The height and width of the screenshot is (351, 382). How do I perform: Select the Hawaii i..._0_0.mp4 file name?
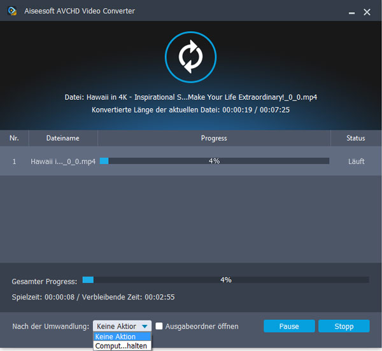pyautogui.click(x=63, y=162)
